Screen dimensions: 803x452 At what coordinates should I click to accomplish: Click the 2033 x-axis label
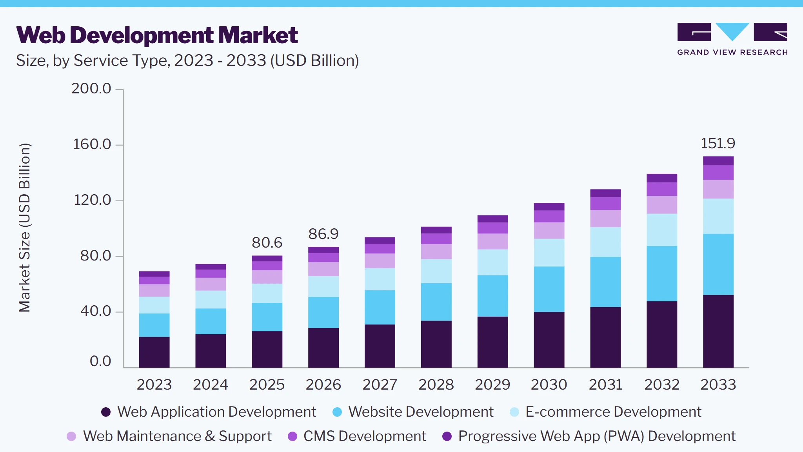click(718, 385)
